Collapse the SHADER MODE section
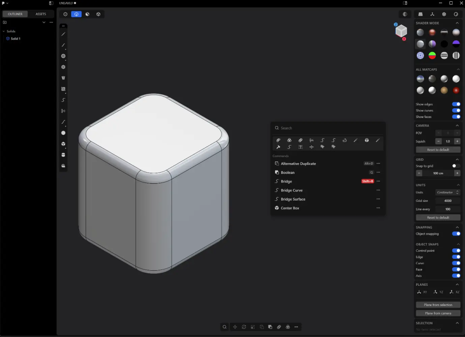 [x=457, y=23]
